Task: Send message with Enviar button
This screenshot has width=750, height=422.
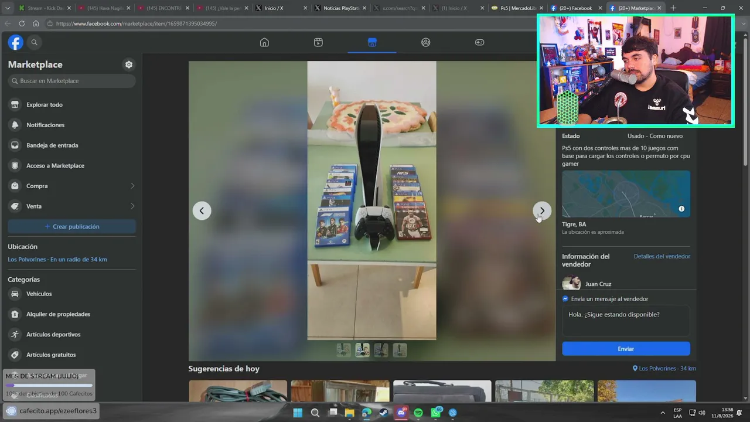Action: (x=626, y=349)
